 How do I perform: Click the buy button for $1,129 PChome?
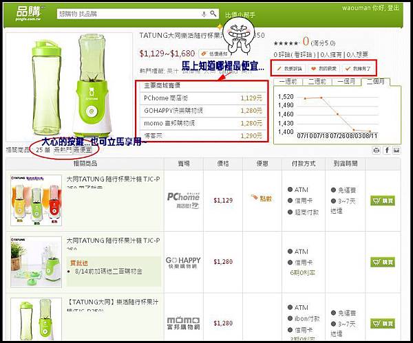(x=383, y=201)
